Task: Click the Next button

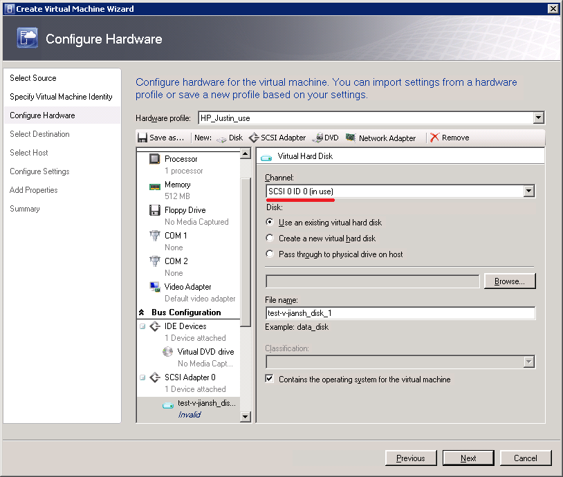Action: click(468, 458)
